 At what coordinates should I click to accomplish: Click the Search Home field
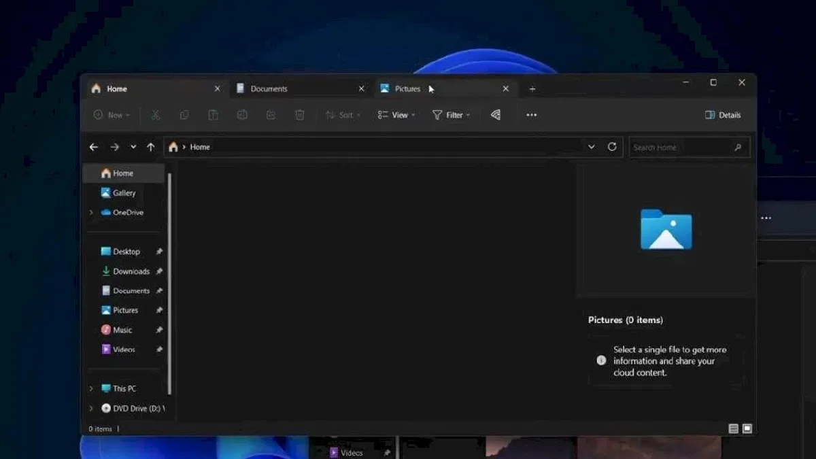(690, 147)
